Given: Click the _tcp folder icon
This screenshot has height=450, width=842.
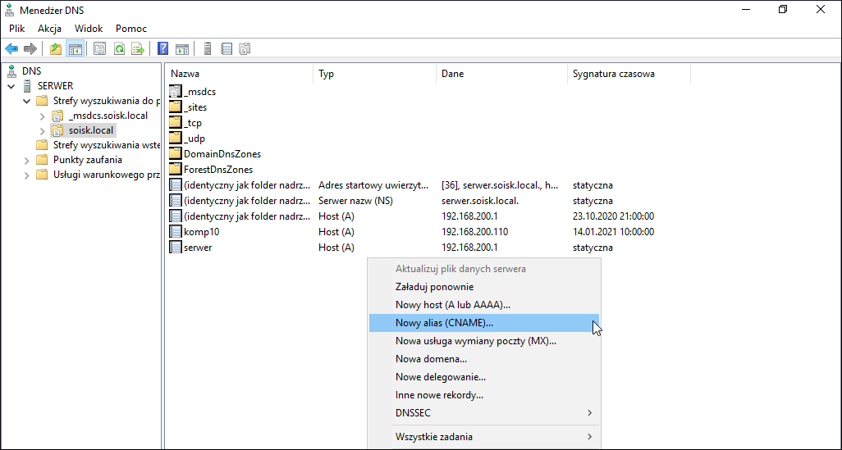Looking at the screenshot, I should coord(175,123).
